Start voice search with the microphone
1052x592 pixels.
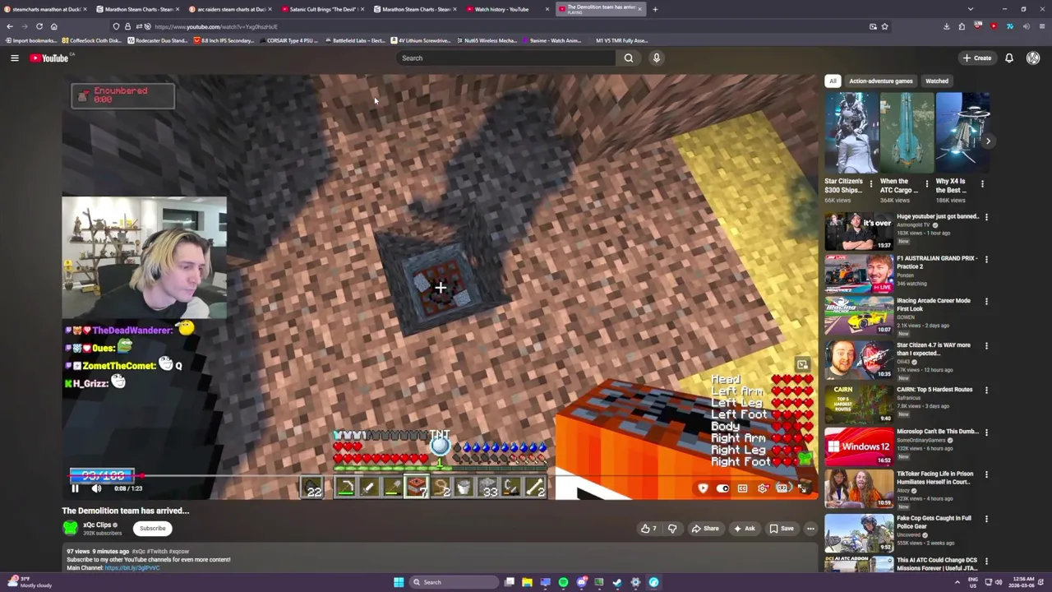point(656,58)
